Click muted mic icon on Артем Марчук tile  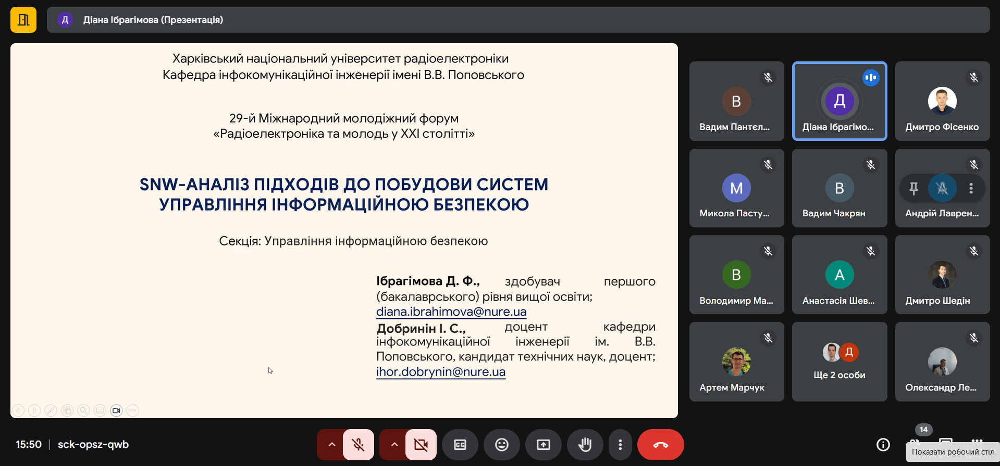click(768, 338)
